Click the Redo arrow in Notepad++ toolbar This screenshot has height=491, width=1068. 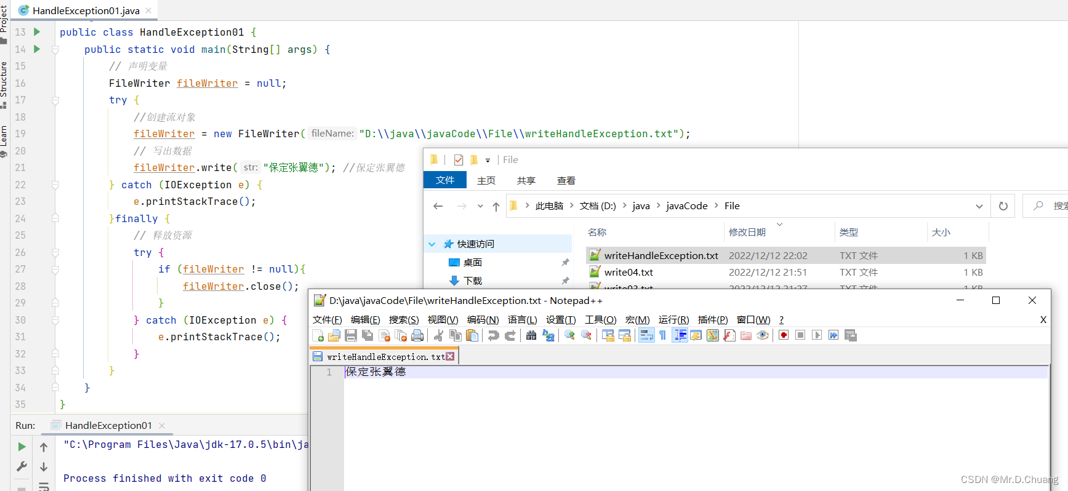510,335
